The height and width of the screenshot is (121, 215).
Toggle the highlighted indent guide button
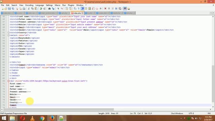tap(82, 9)
